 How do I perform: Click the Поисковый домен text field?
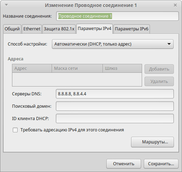[115, 106]
